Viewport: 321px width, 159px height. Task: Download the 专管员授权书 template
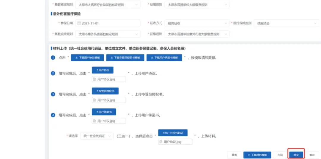(125, 58)
